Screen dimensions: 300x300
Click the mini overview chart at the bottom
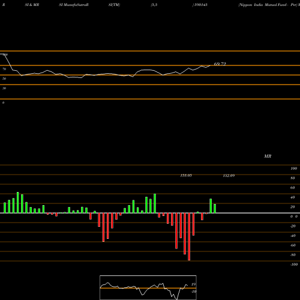(x=148, y=287)
